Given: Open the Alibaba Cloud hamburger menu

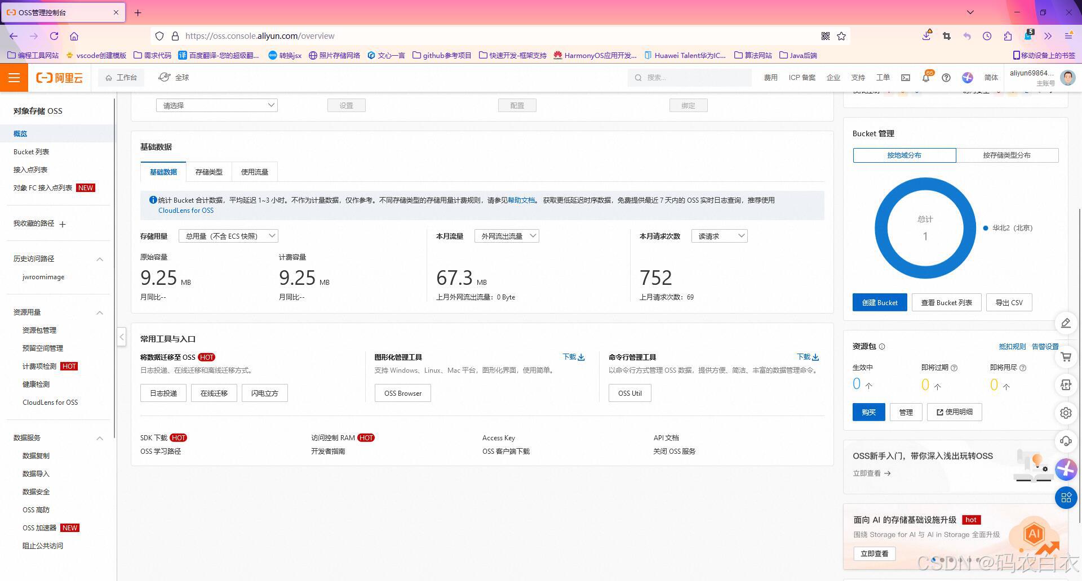Looking at the screenshot, I should pyautogui.click(x=14, y=78).
